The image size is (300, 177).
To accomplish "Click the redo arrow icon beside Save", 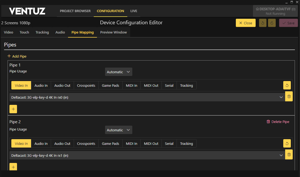I will 272,23.
